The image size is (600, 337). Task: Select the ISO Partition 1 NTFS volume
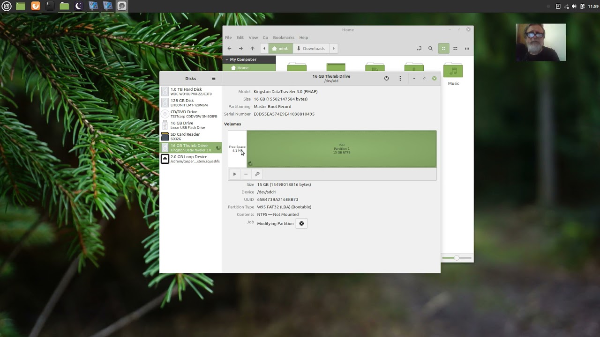click(342, 149)
